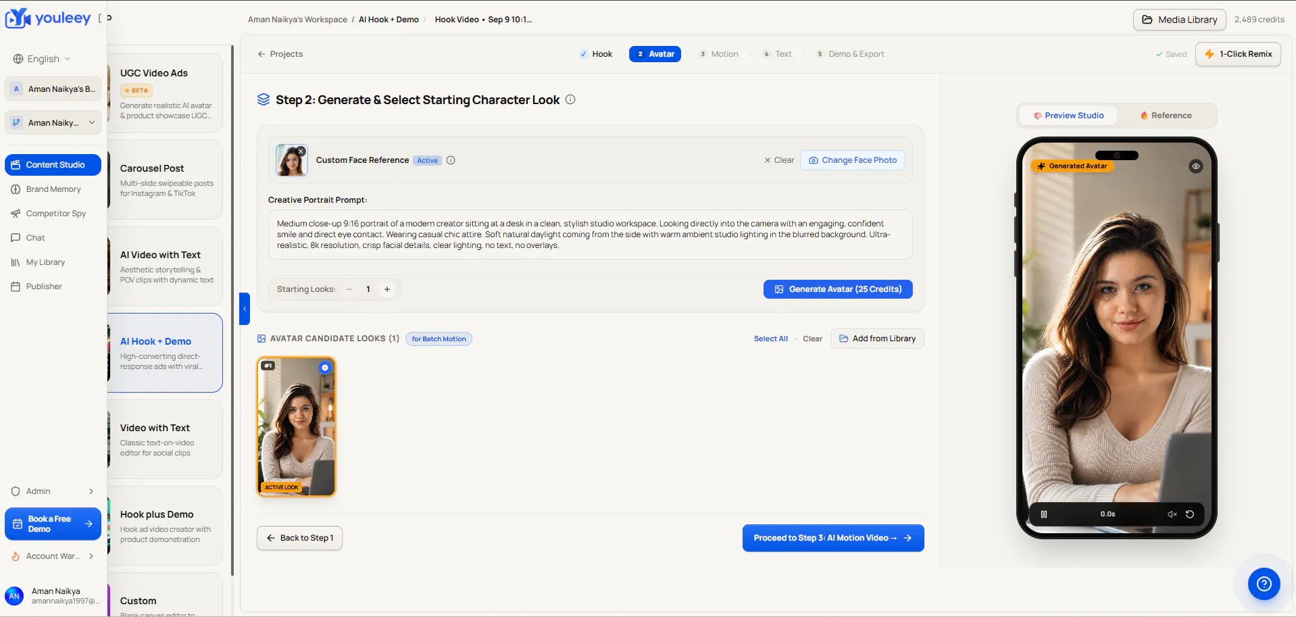Viewport: 1296px width, 617px height.
Task: Click the layers icon beside Step 2 heading
Action: pos(264,99)
